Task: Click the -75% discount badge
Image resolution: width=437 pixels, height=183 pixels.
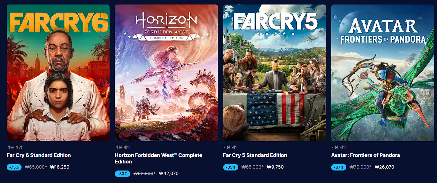Action: (14, 167)
